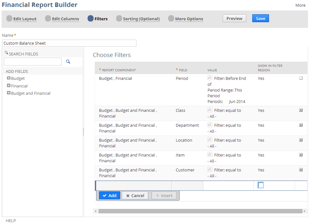The image size is (309, 224).
Task: Expand the Budget fields group
Action: [9, 78]
